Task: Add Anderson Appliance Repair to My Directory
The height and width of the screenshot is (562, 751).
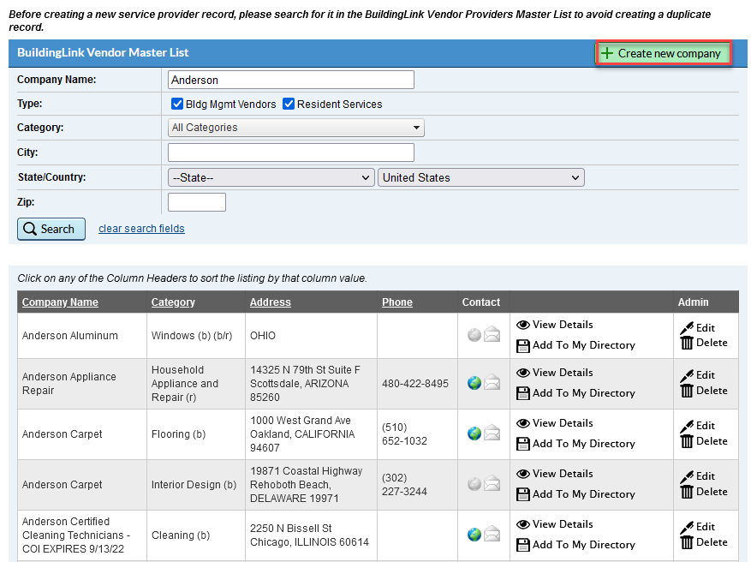Action: pos(575,393)
